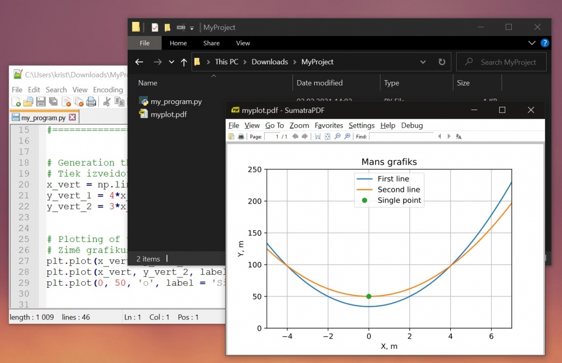Open the Go To menu in SumatraPDF

pos(274,125)
